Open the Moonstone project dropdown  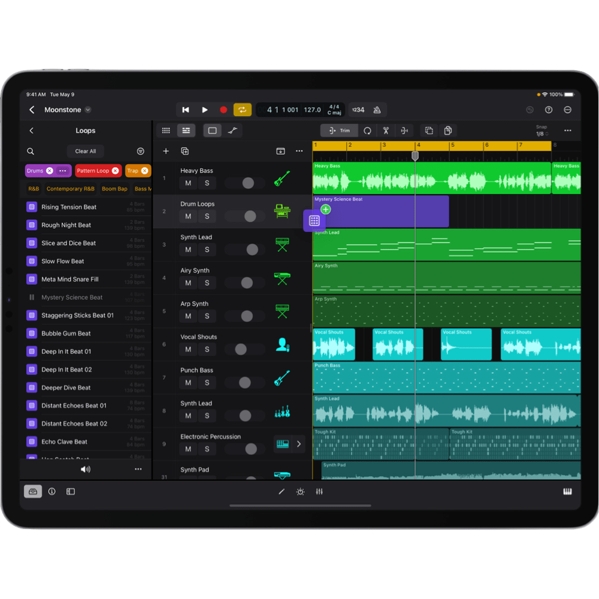(88, 110)
